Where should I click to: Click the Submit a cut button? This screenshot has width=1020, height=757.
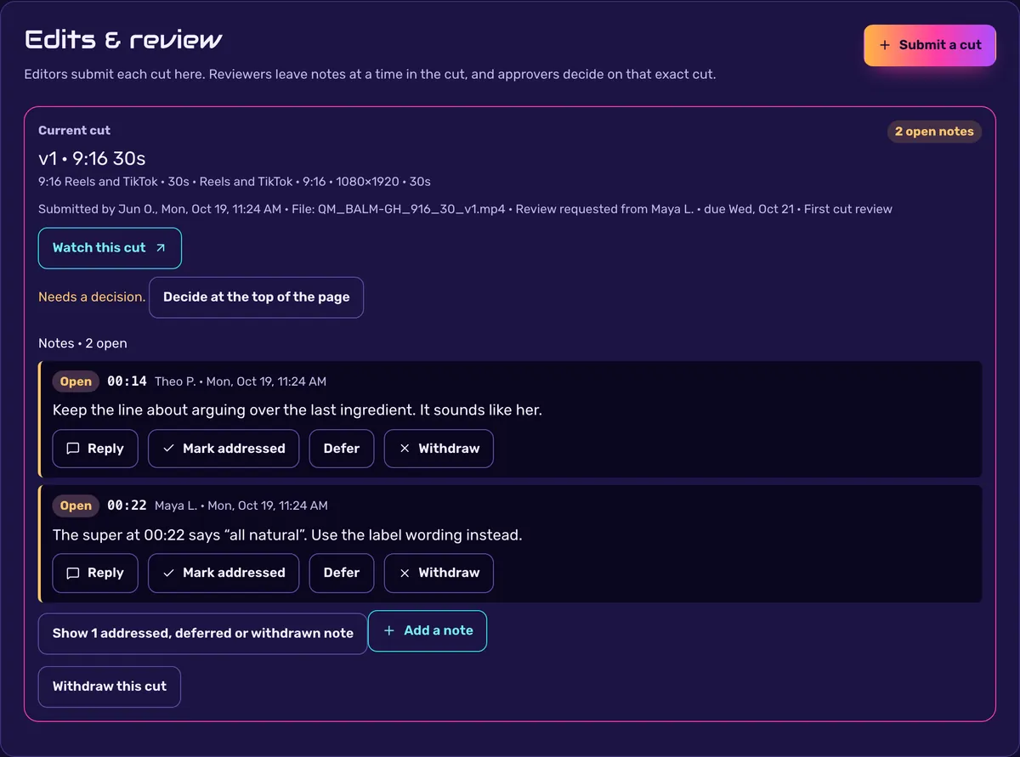point(930,45)
